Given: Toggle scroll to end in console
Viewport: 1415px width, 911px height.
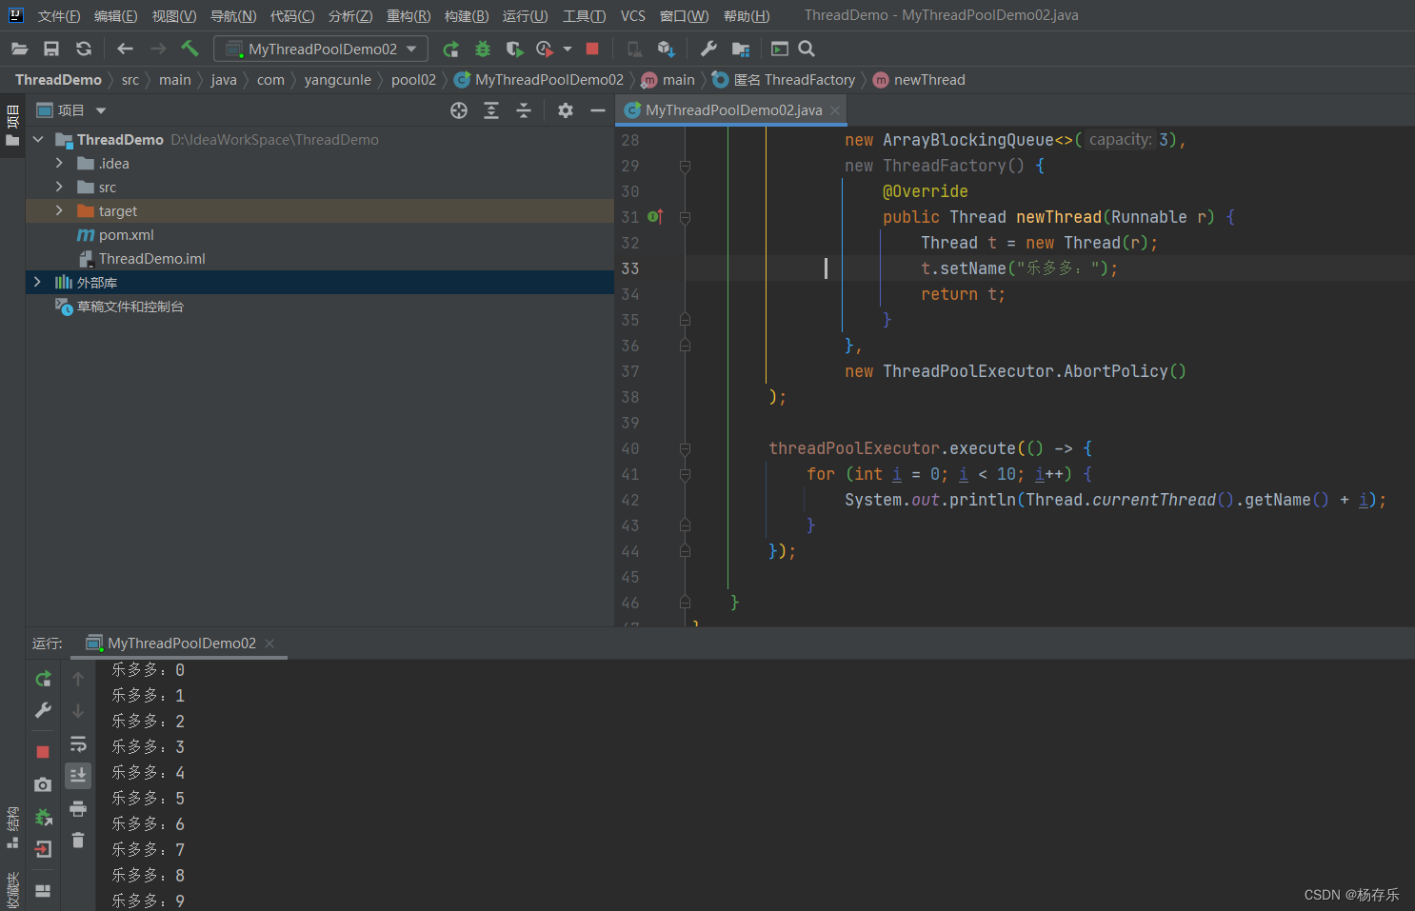Looking at the screenshot, I should (x=78, y=775).
